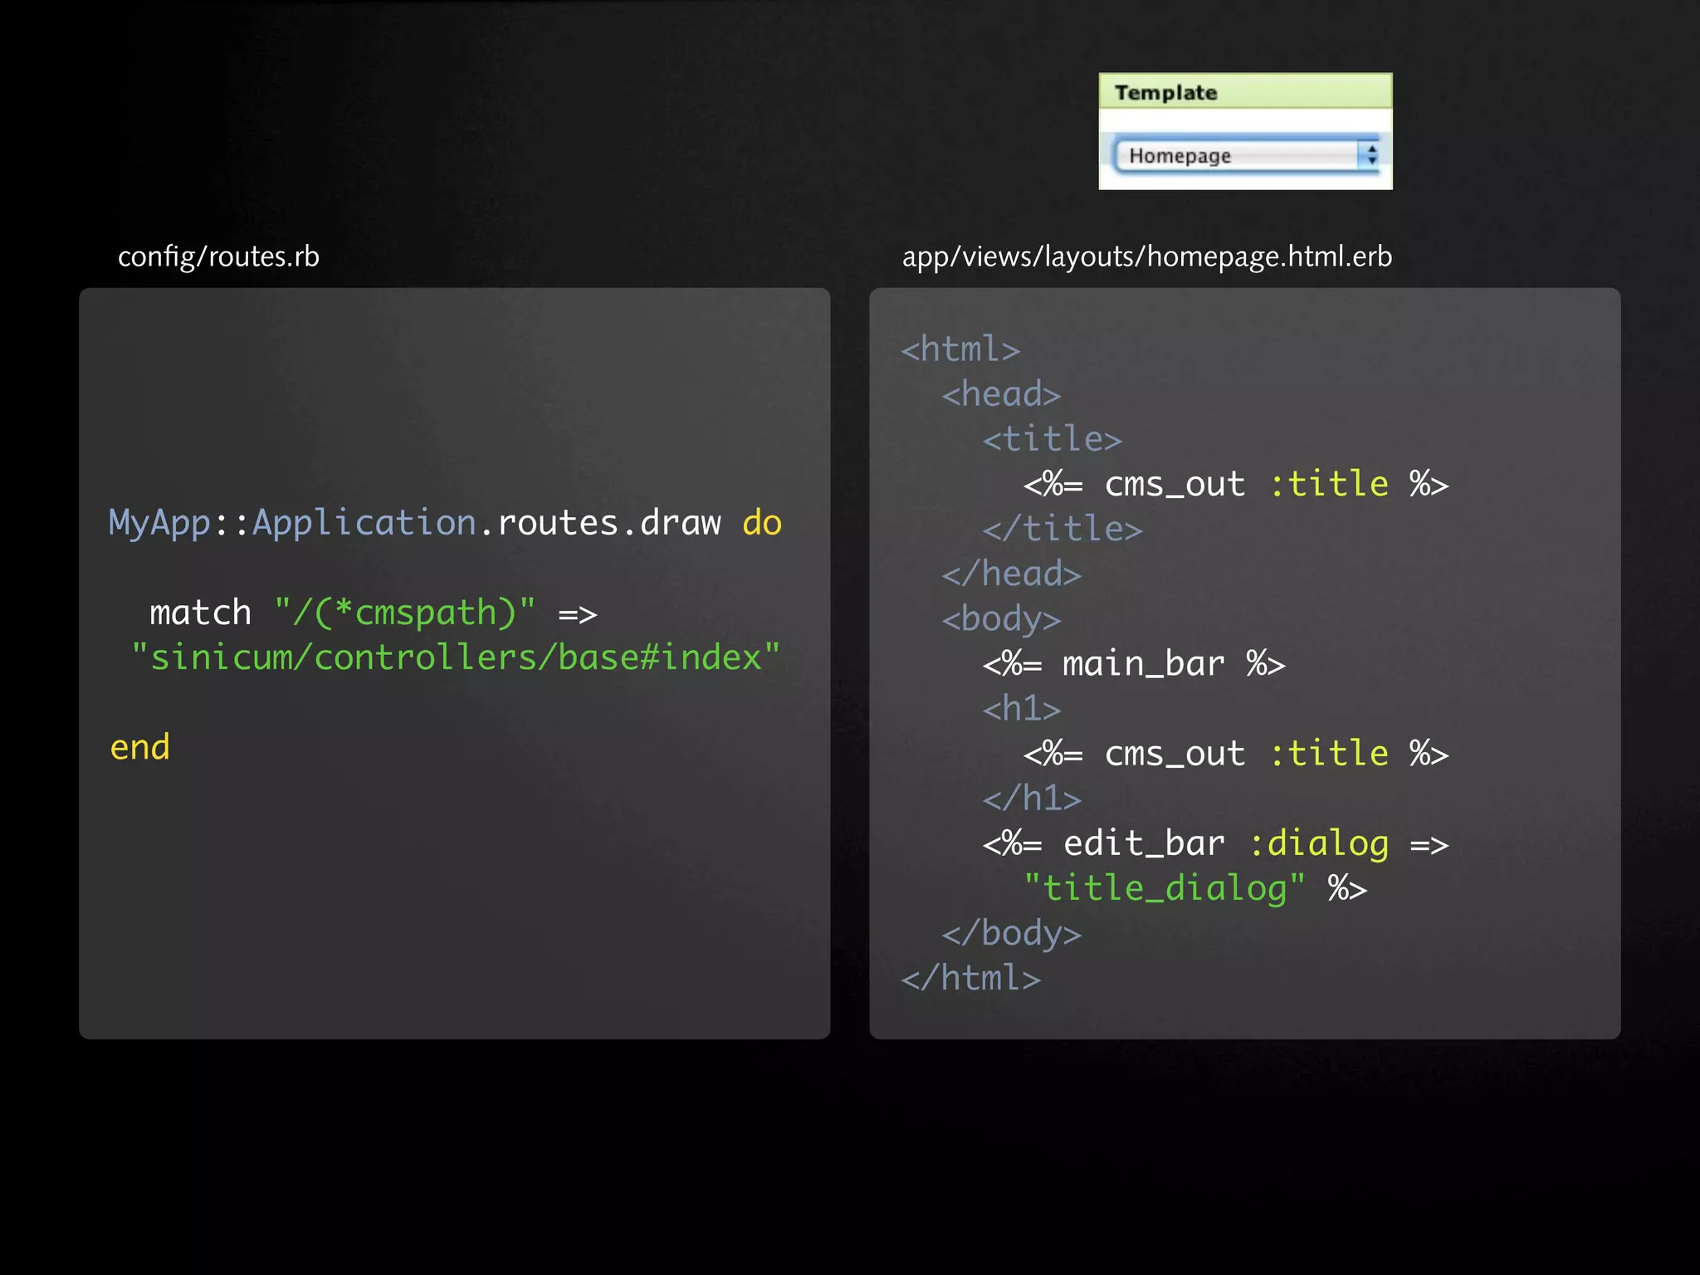
Task: Click the closing </title> tag
Action: [x=1062, y=529]
